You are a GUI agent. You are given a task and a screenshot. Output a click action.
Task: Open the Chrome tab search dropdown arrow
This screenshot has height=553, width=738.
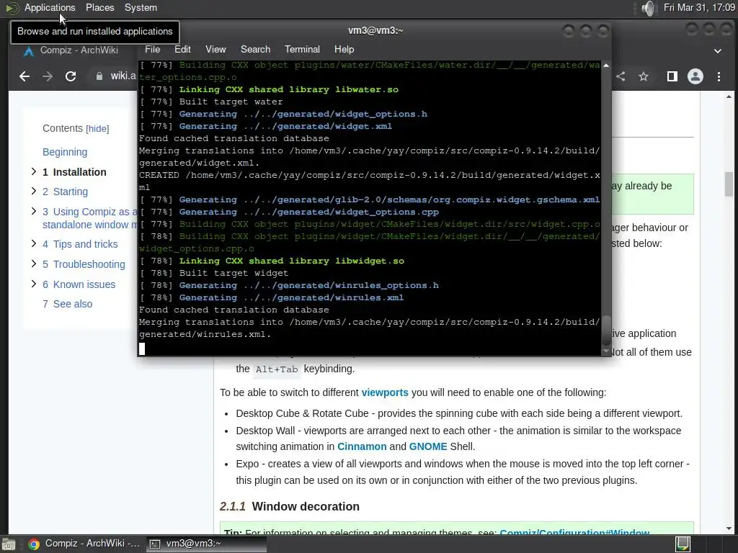tap(718, 51)
